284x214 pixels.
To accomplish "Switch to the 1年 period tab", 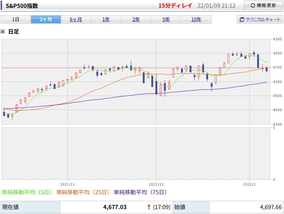I will pos(106,19).
